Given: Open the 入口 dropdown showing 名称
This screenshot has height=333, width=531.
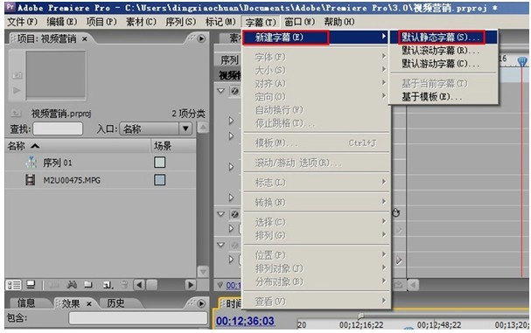Looking at the screenshot, I should tap(156, 128).
